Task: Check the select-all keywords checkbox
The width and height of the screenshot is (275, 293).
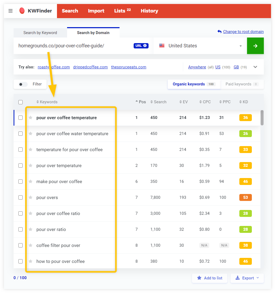Action: click(x=20, y=102)
